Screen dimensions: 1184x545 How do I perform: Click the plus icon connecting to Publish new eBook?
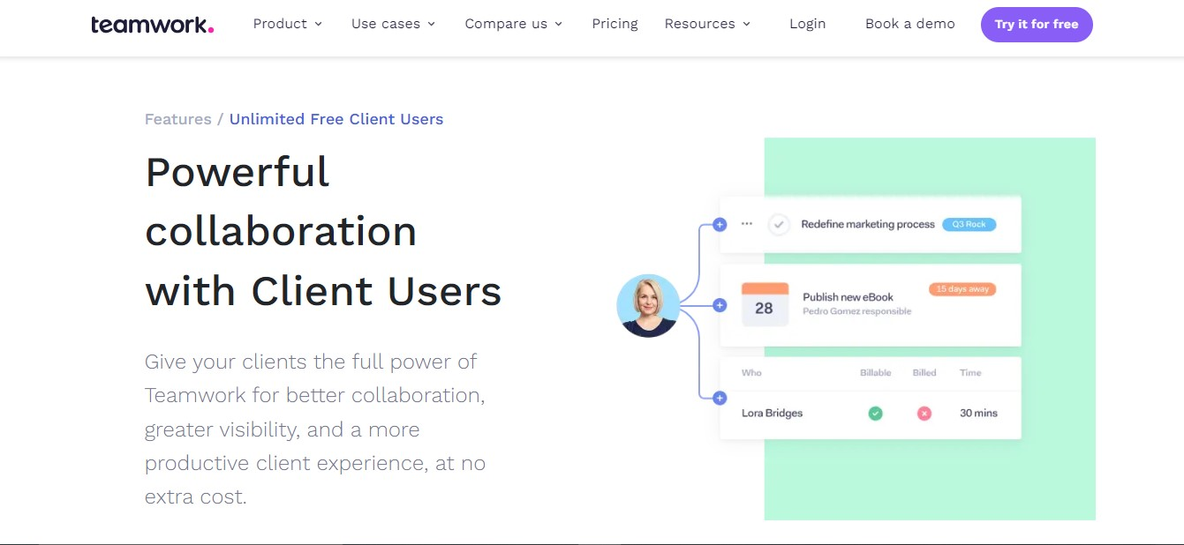pyautogui.click(x=720, y=304)
